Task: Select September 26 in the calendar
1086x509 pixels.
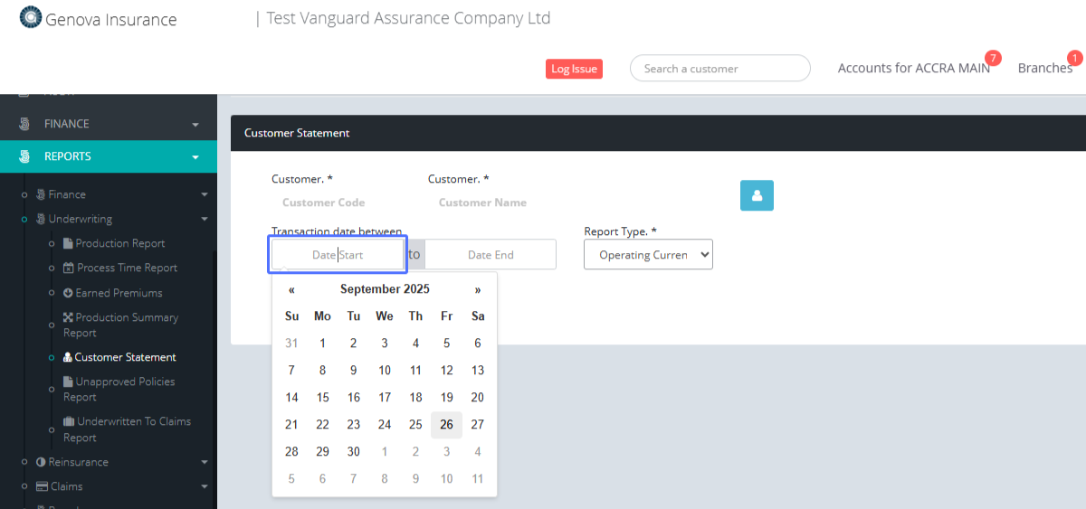Action: 446,424
